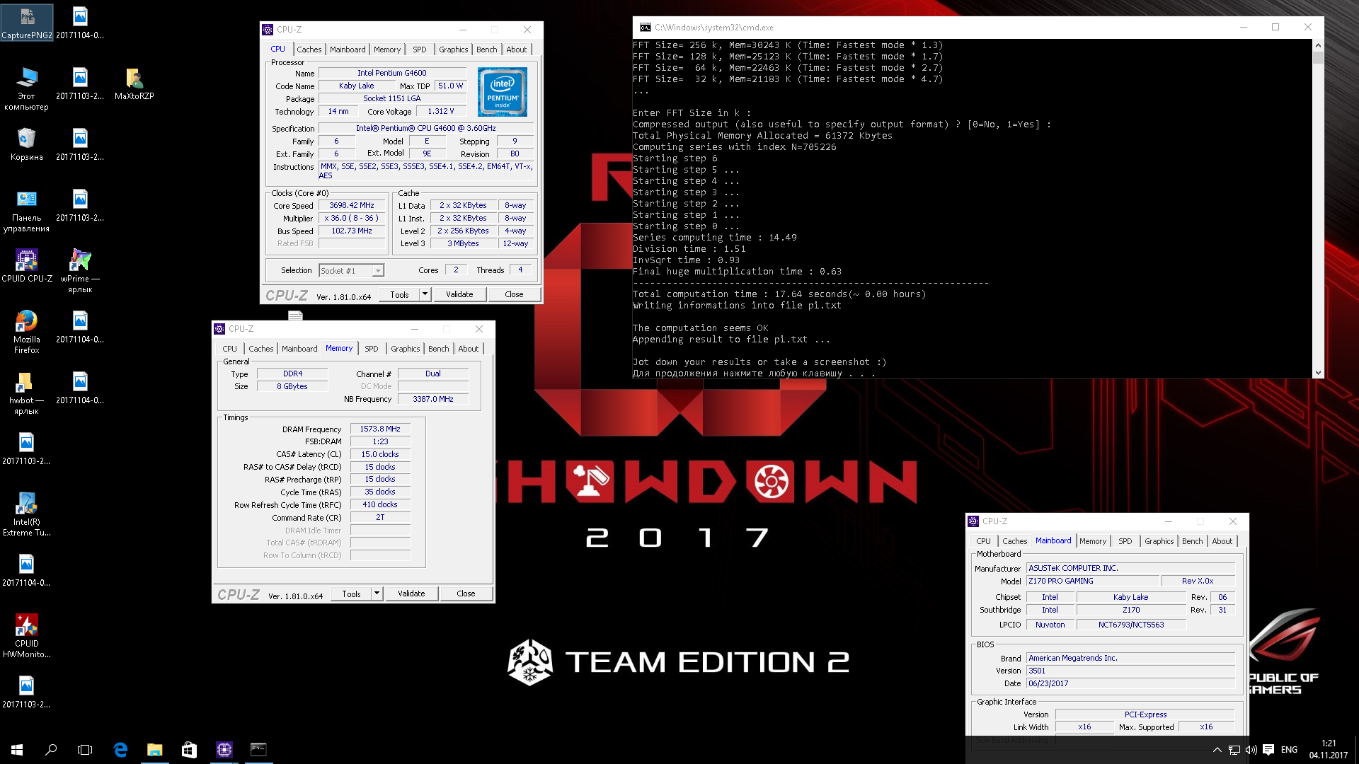Screen dimensions: 1359x764
Task: Click Close button in Memory window
Action: coord(466,594)
